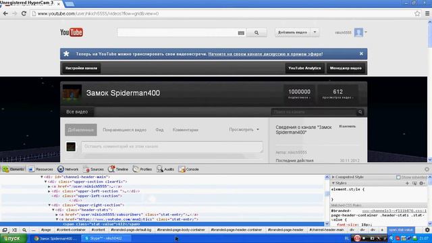Dismiss the blue notification banner with its X
Screen dimensions: 432x243
click(361, 54)
